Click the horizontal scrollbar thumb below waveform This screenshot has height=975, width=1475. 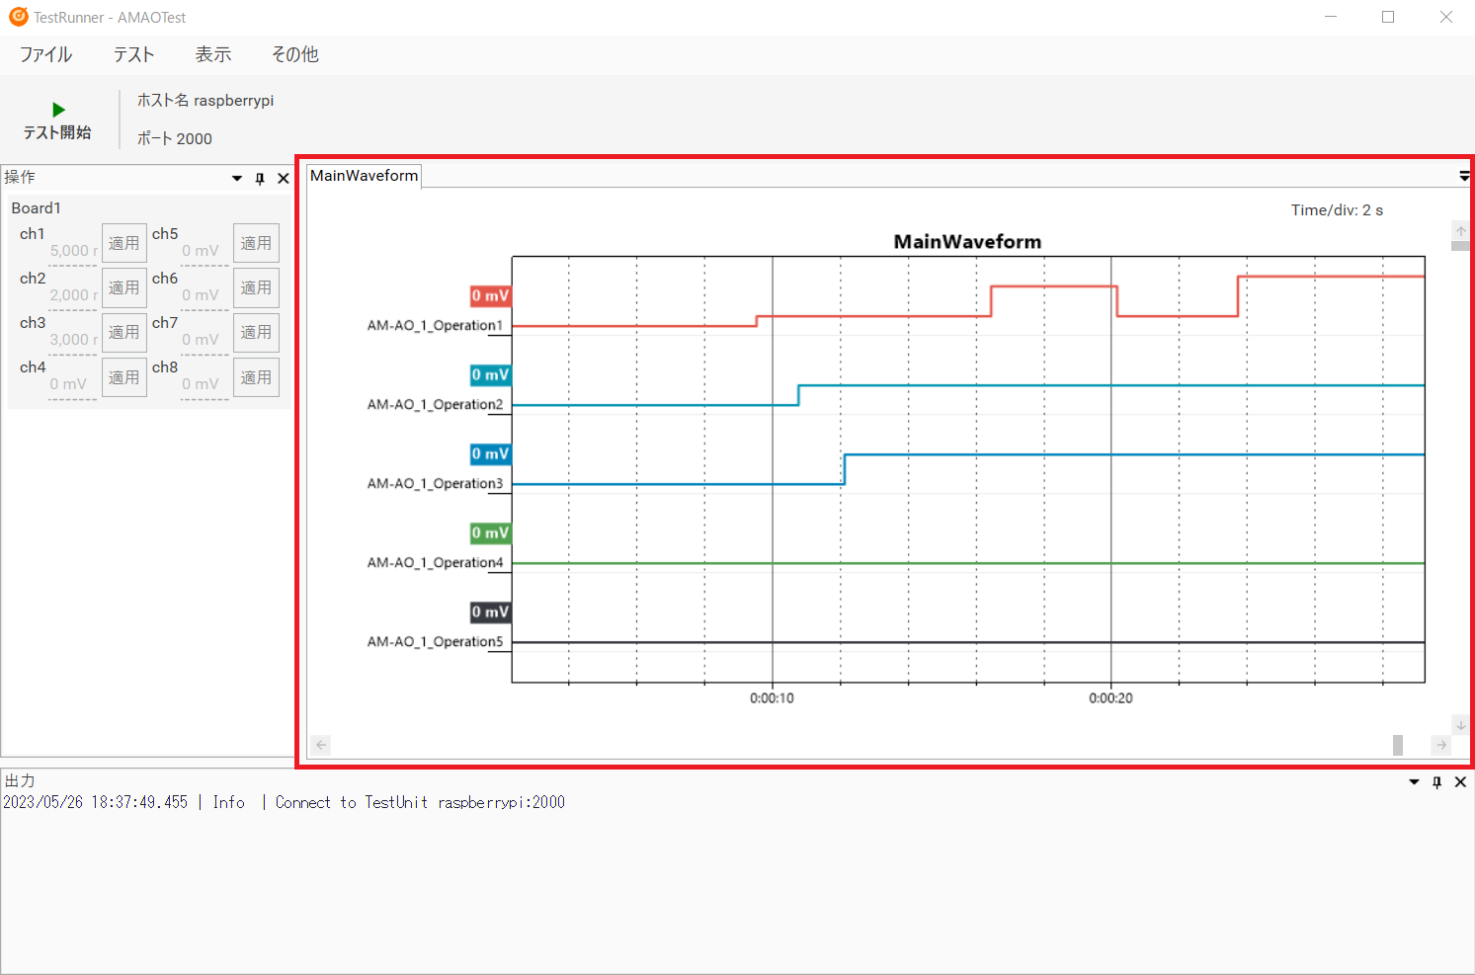(1398, 745)
